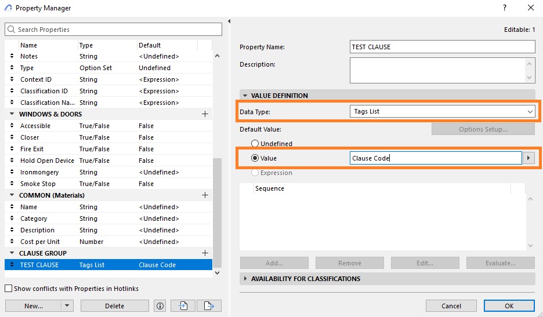
Task: Click the Evaluate... button
Action: 501,263
